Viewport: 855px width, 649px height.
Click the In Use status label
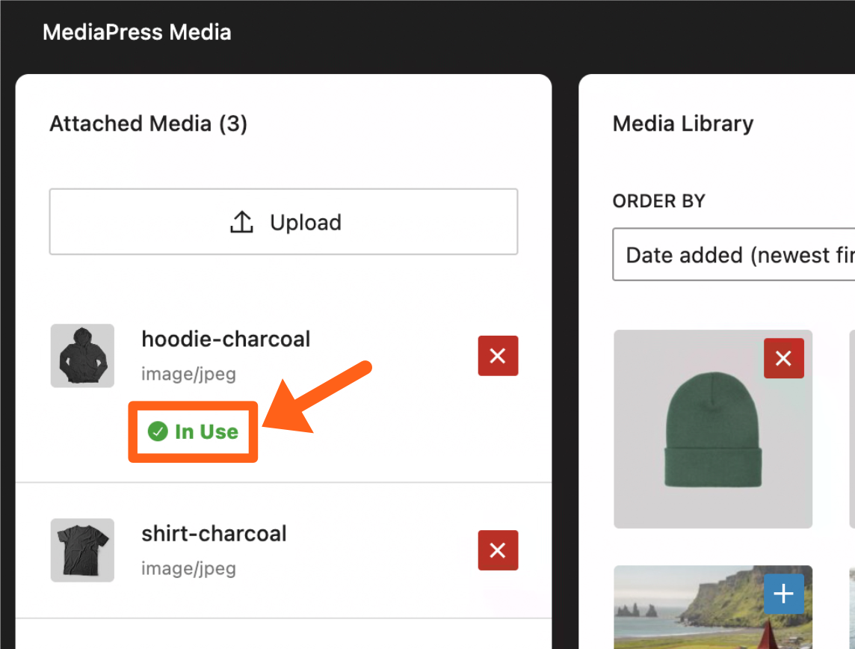(206, 431)
